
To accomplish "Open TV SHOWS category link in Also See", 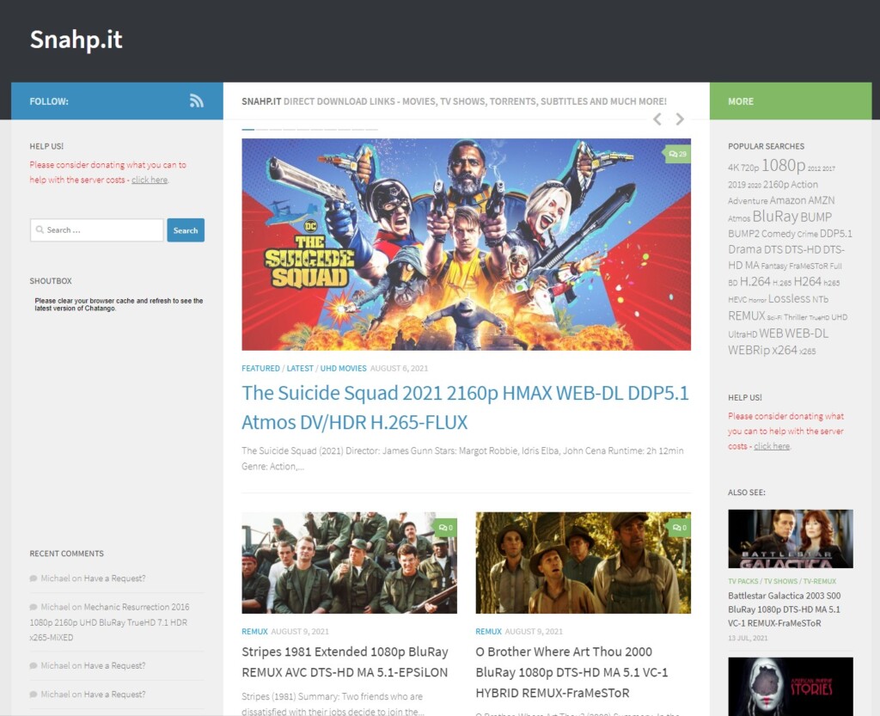I will (780, 581).
